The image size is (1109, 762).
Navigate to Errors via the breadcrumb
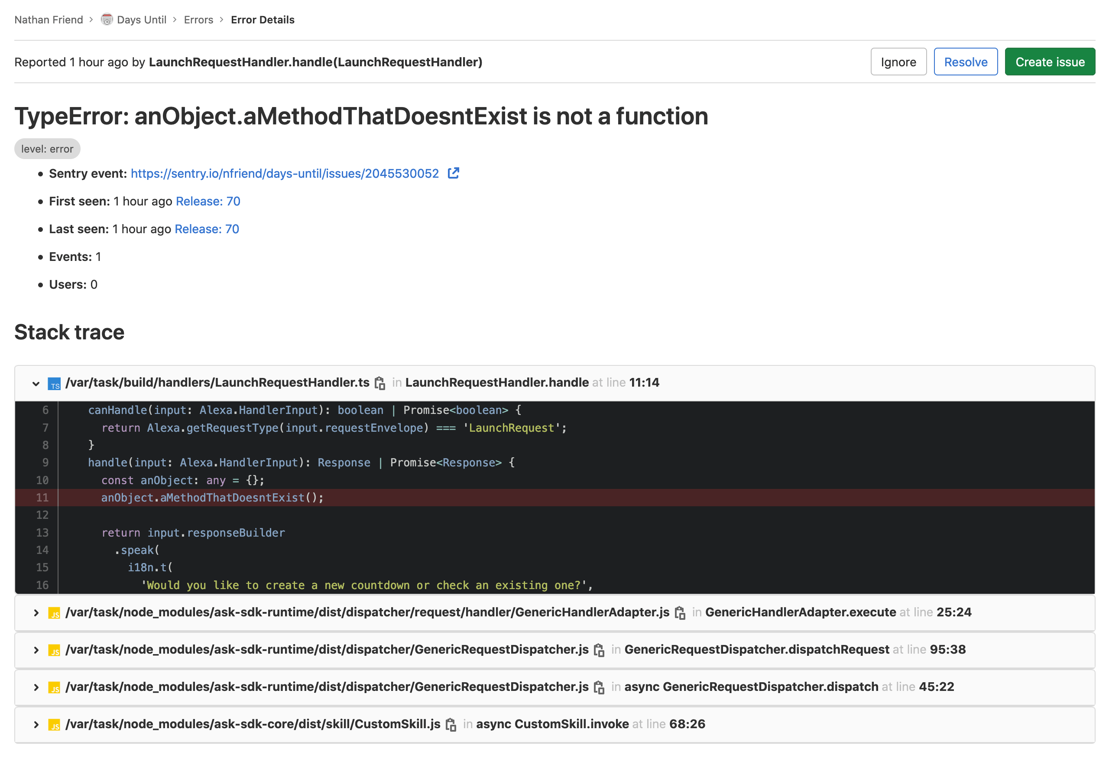tap(198, 20)
